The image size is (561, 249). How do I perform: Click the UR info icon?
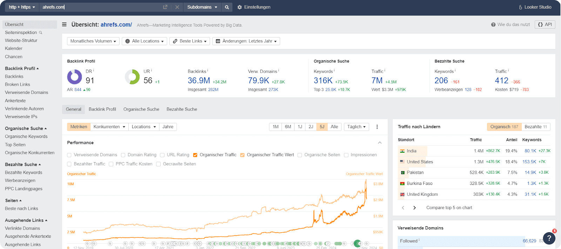pyautogui.click(x=151, y=70)
